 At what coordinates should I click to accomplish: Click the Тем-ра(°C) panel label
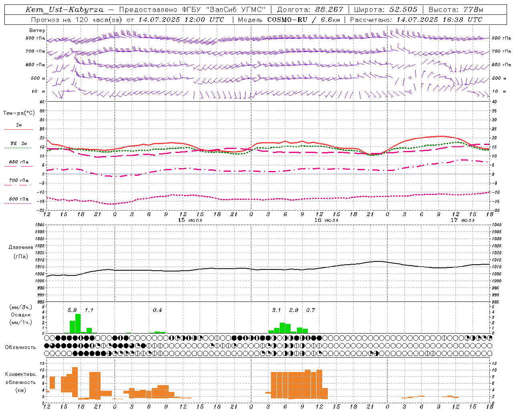click(19, 113)
